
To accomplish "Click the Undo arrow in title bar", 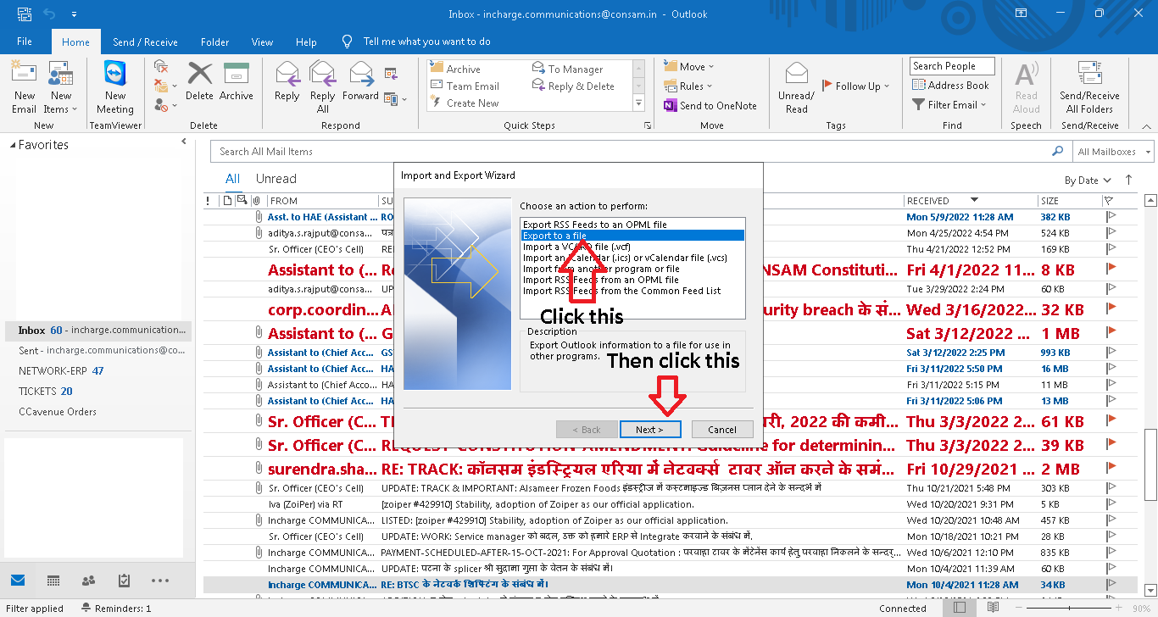I will [49, 14].
